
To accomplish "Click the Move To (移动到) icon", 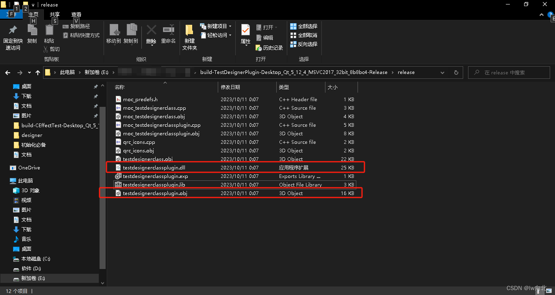I will click(x=114, y=30).
